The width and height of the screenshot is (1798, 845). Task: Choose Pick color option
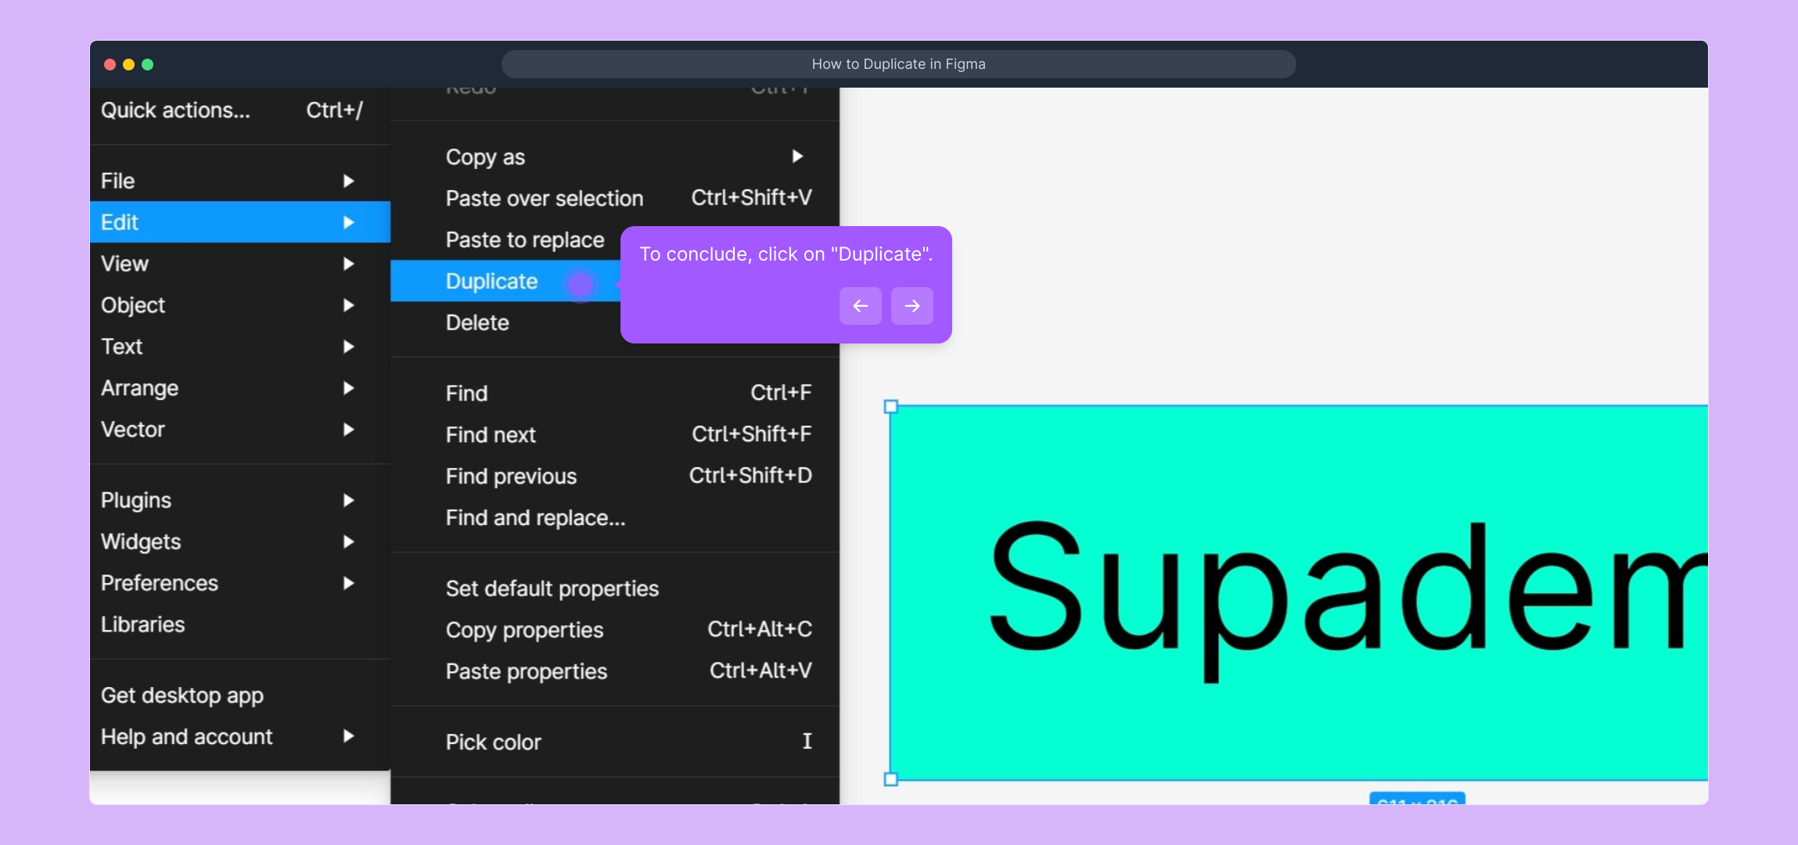(x=493, y=742)
